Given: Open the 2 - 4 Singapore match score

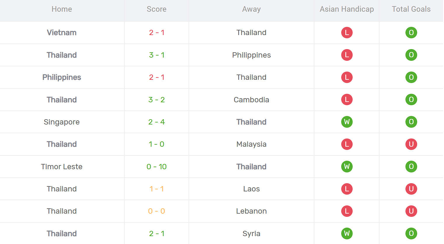Looking at the screenshot, I should pyautogui.click(x=156, y=122).
